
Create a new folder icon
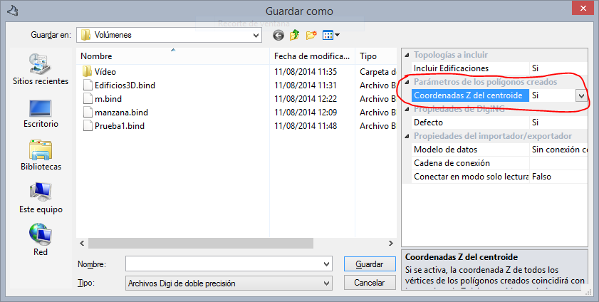coord(311,35)
